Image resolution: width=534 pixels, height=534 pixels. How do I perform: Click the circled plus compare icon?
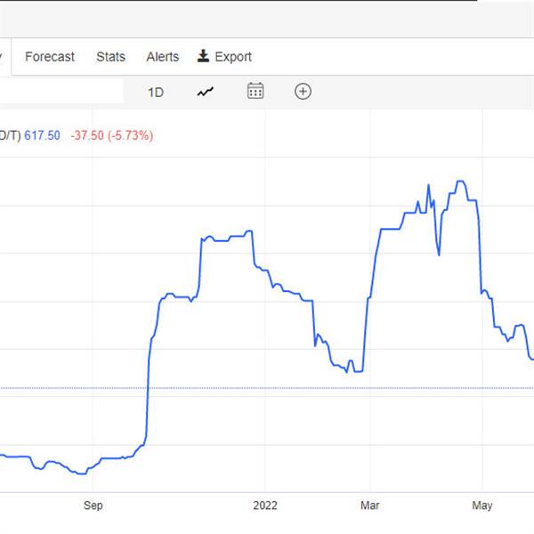click(x=303, y=92)
